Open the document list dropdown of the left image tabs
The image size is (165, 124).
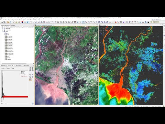tap(96, 25)
